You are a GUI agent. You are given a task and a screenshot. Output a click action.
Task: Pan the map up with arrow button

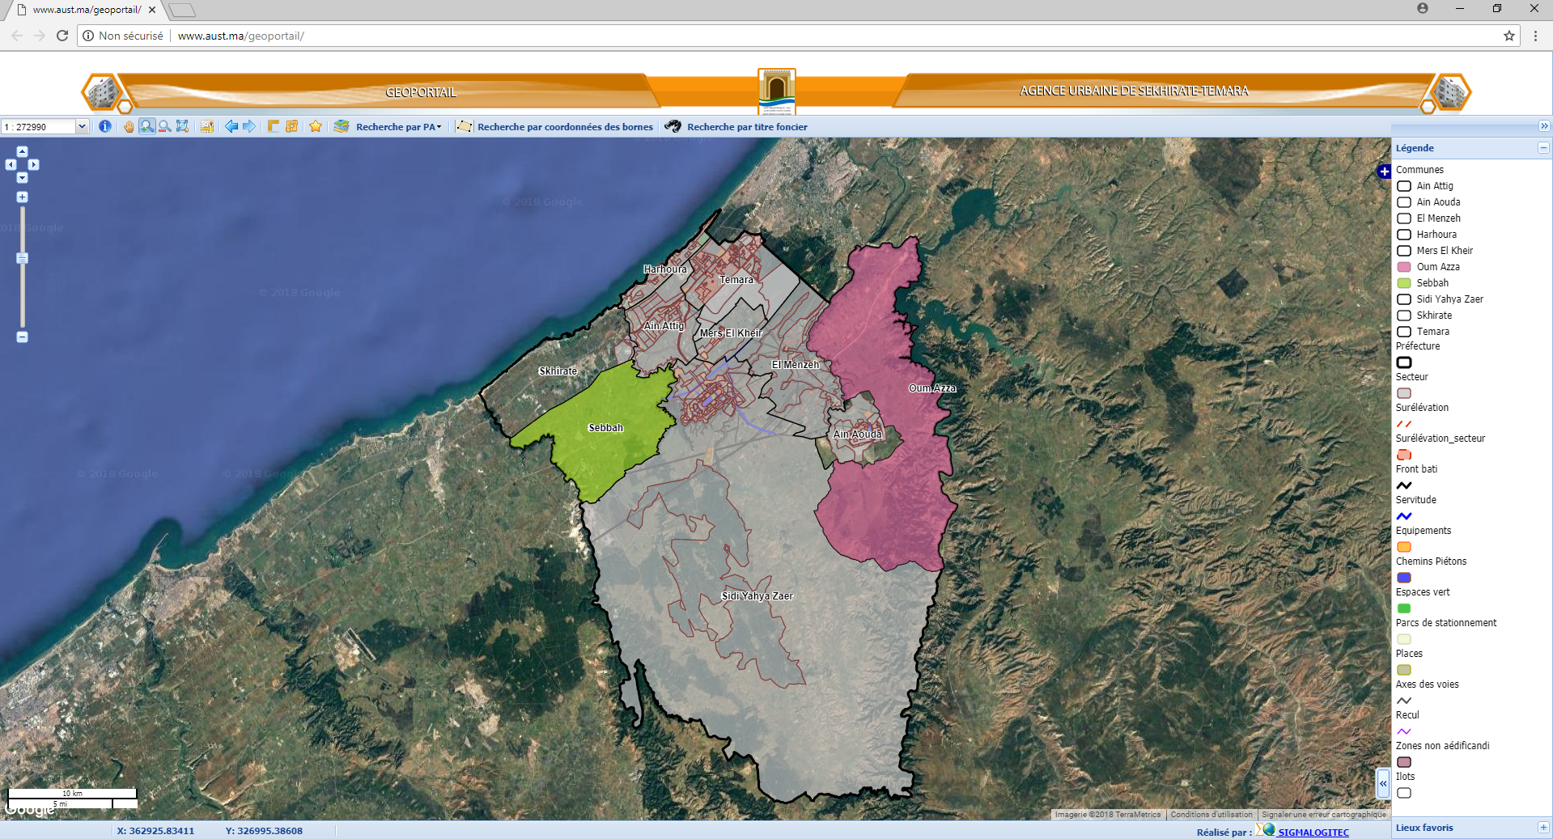(x=22, y=151)
